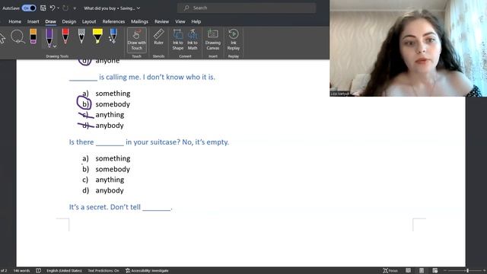Toggle Draw with Touch

[137, 40]
